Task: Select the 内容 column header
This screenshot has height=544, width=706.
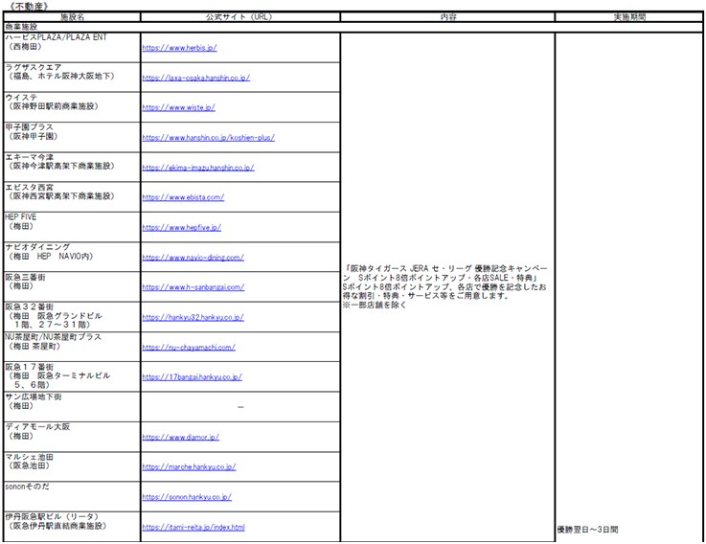Action: [x=447, y=17]
